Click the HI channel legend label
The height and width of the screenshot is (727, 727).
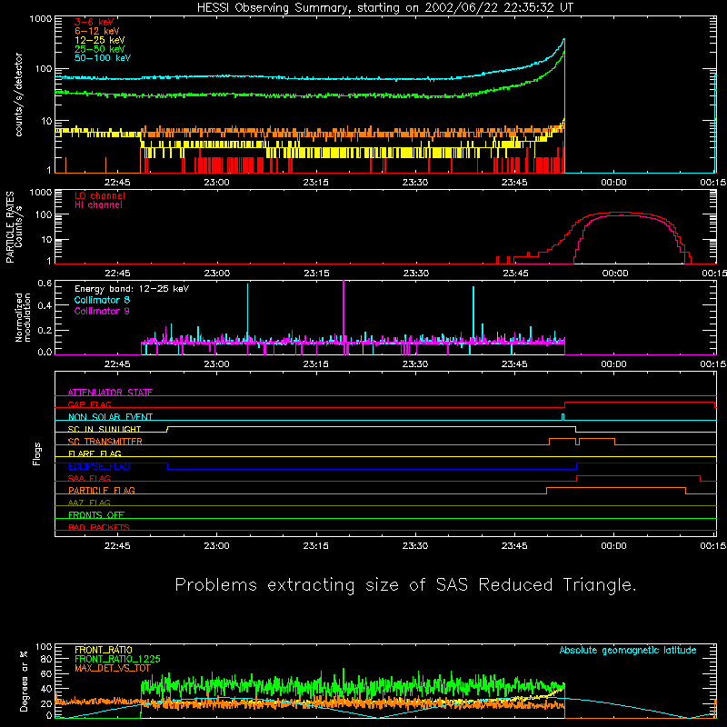point(98,205)
